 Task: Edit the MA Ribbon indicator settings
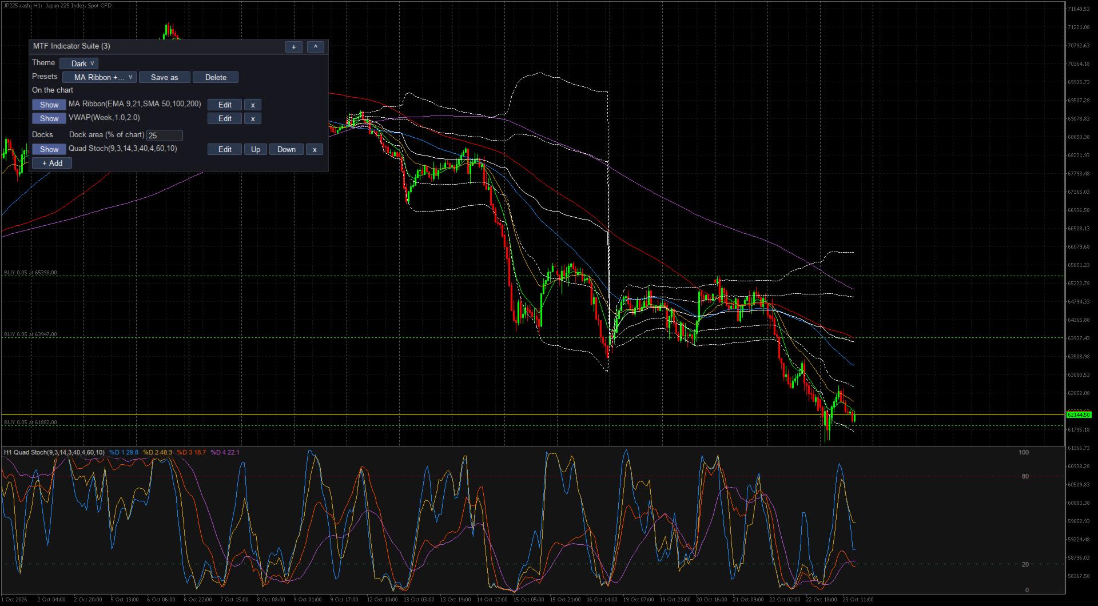click(225, 105)
